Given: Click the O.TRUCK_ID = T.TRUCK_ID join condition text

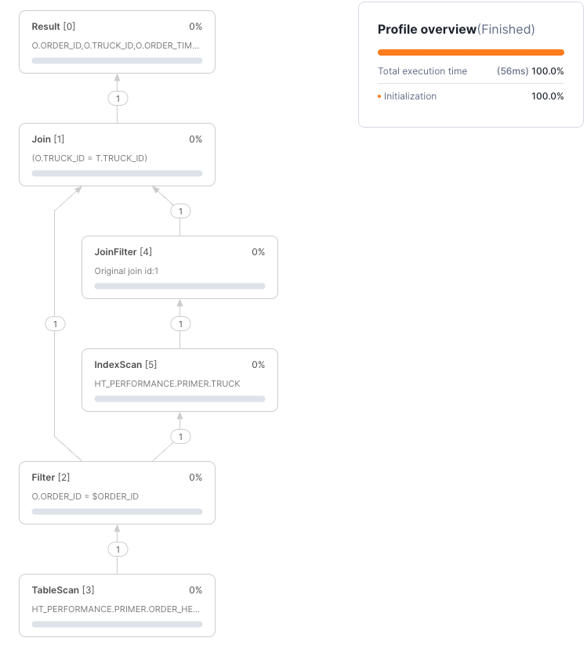Looking at the screenshot, I should pos(89,158).
